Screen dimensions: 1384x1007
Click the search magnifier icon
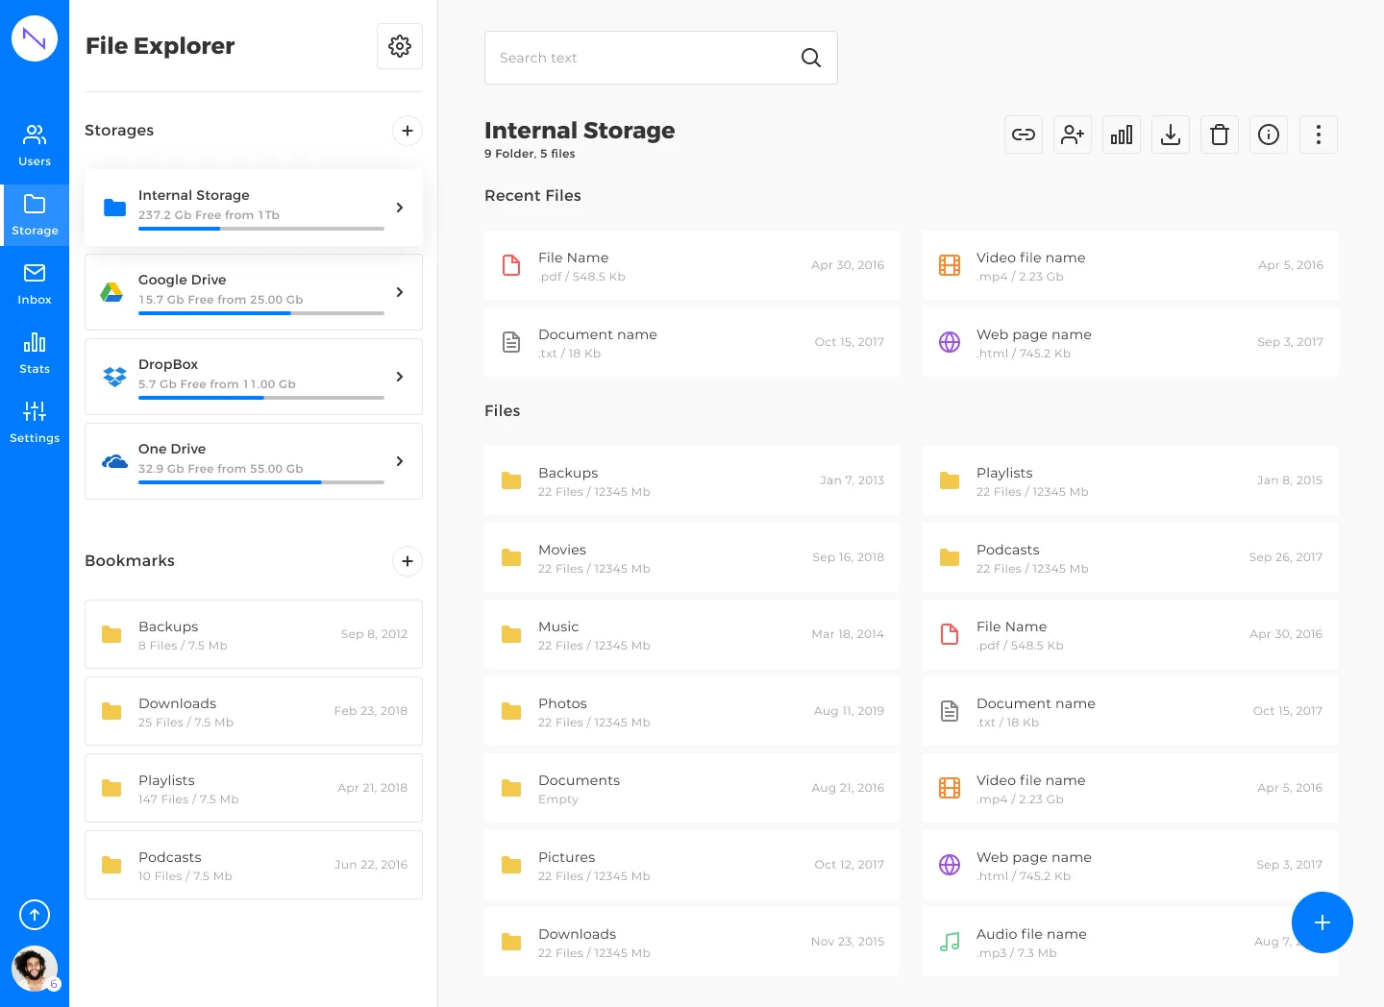pos(811,58)
